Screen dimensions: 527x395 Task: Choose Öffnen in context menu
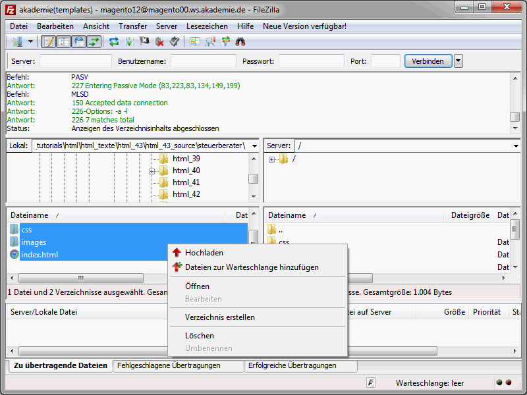coord(258,286)
